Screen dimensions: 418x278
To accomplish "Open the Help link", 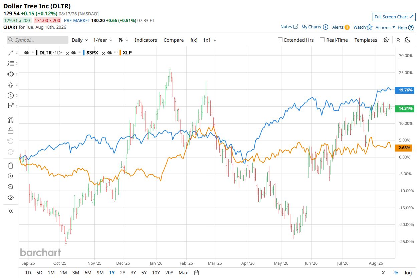I will click(x=405, y=28).
